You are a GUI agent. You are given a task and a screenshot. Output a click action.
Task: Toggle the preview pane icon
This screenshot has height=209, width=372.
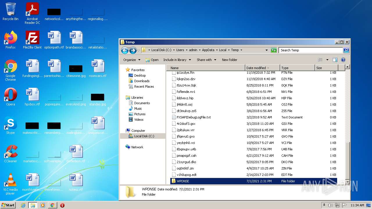[335, 60]
